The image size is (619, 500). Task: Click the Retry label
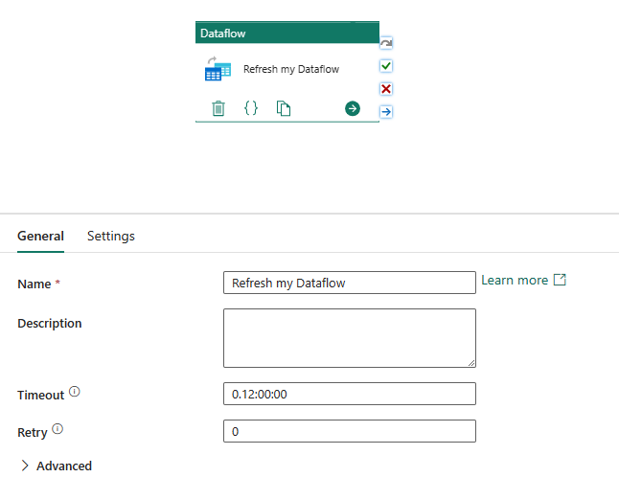[33, 433]
